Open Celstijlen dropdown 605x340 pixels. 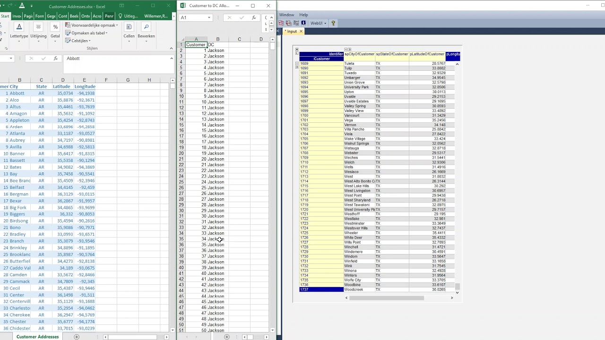(x=78, y=41)
